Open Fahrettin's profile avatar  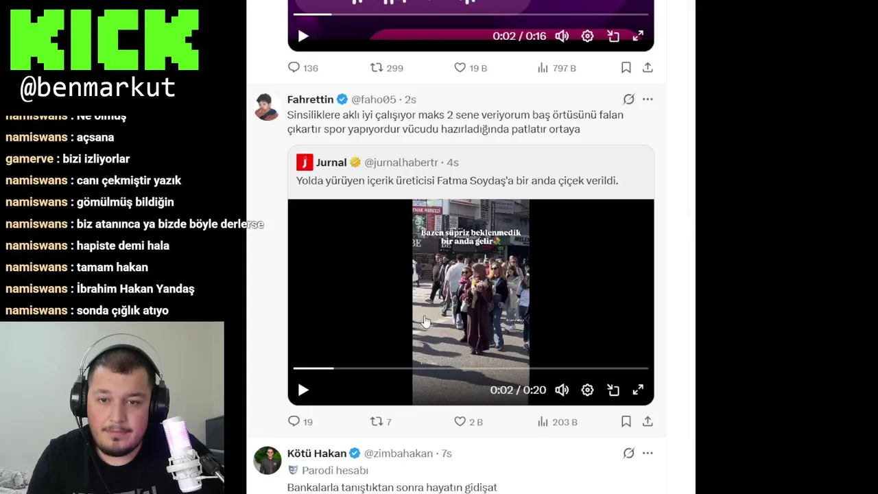(x=267, y=106)
